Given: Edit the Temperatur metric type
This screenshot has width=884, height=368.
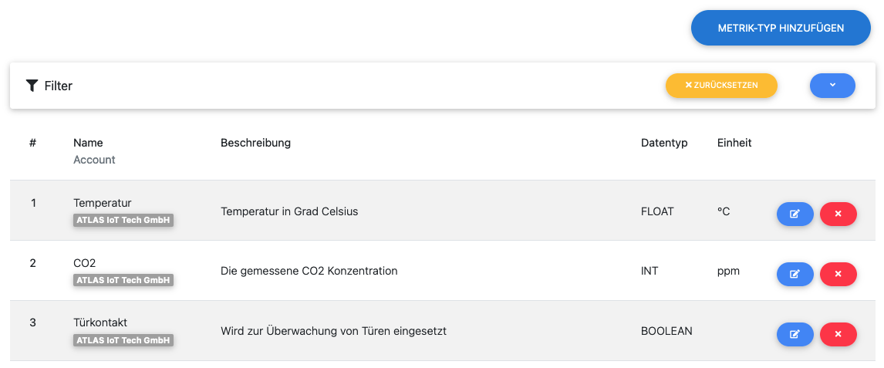Looking at the screenshot, I should pos(795,214).
